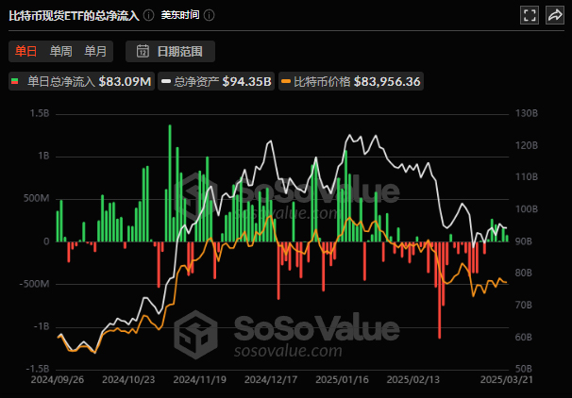Click red-green bar icon in 单日总净流入 legend
Viewport: 572px width, 398px height.
click(x=16, y=82)
